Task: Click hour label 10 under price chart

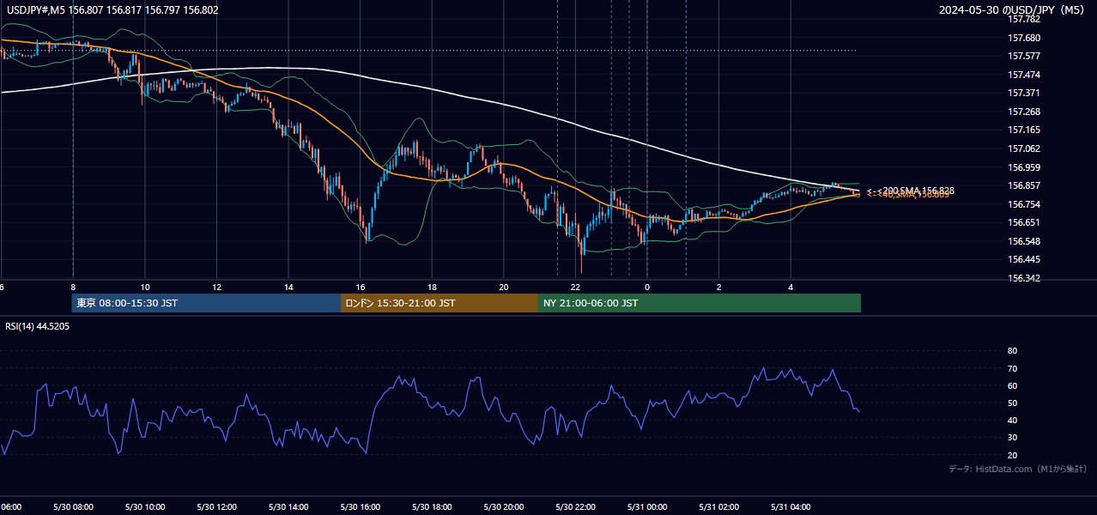Action: (x=145, y=287)
